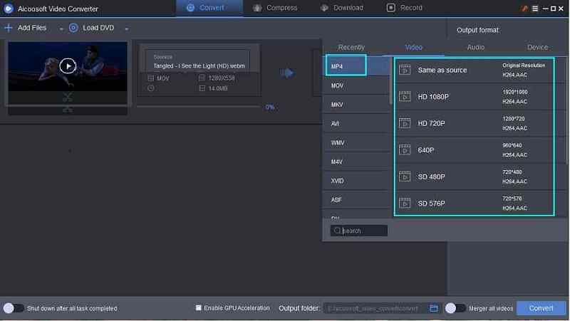Image resolution: width=570 pixels, height=321 pixels.
Task: Switch to the Download tab
Action: pyautogui.click(x=342, y=8)
